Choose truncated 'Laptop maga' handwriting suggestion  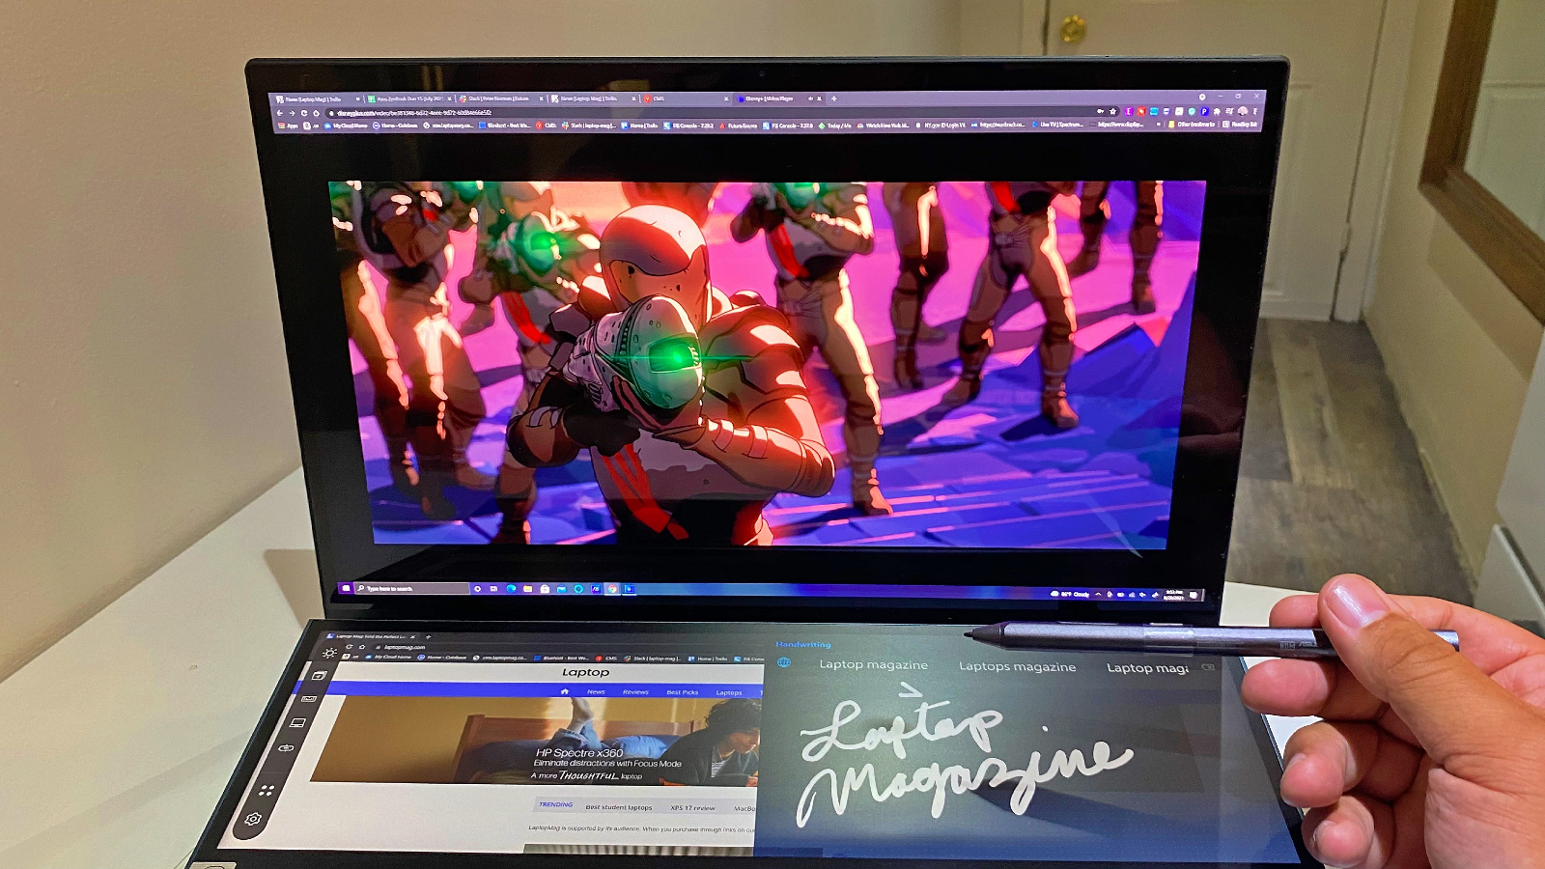(x=1147, y=668)
